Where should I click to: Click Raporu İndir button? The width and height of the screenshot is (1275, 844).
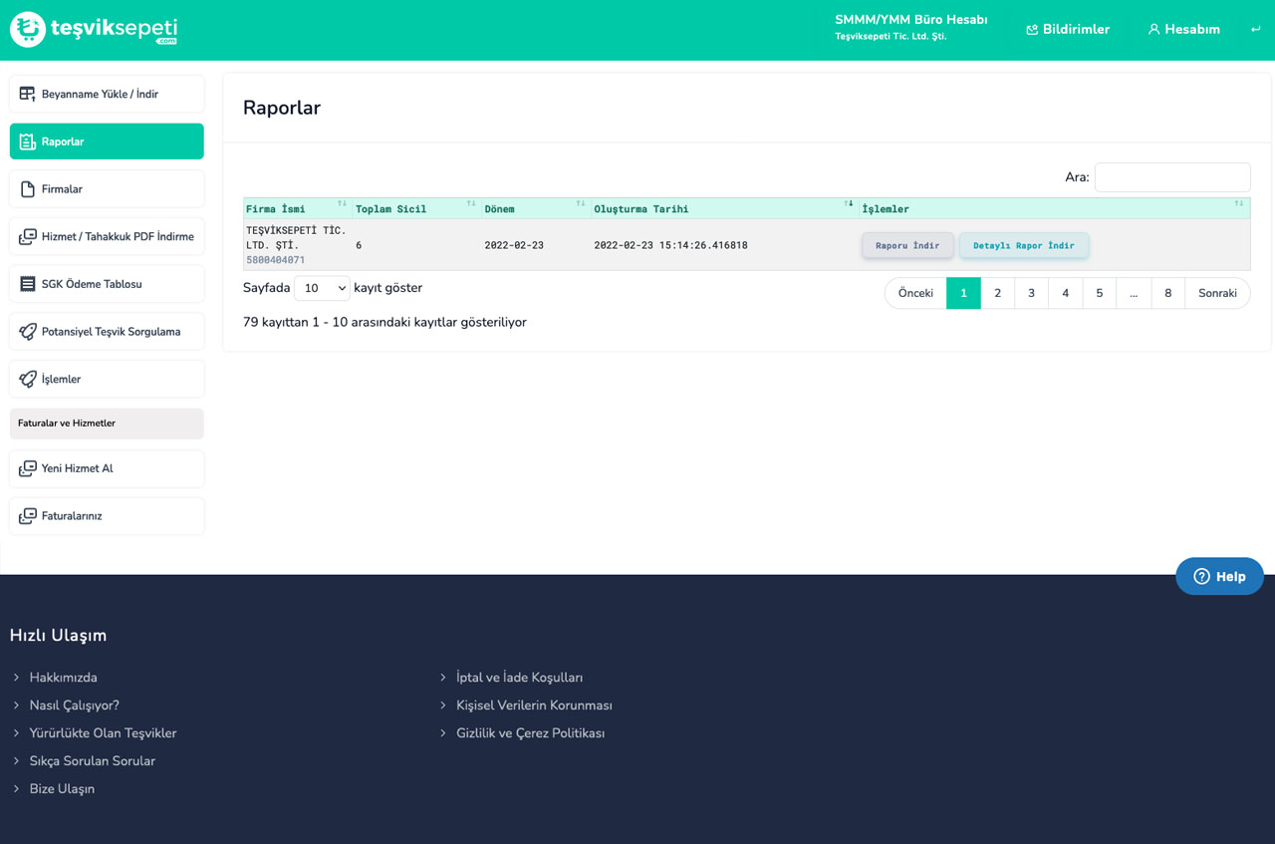click(x=907, y=245)
